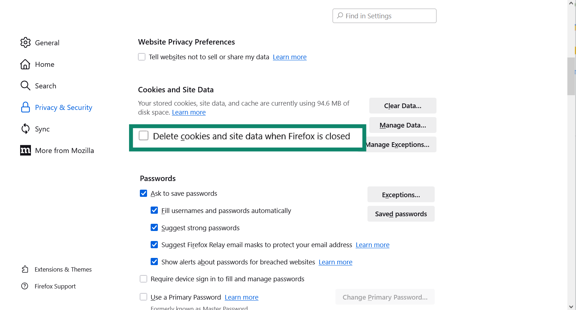This screenshot has height=310, width=576.
Task: Click the 'Clear Data...' button
Action: [x=402, y=106]
